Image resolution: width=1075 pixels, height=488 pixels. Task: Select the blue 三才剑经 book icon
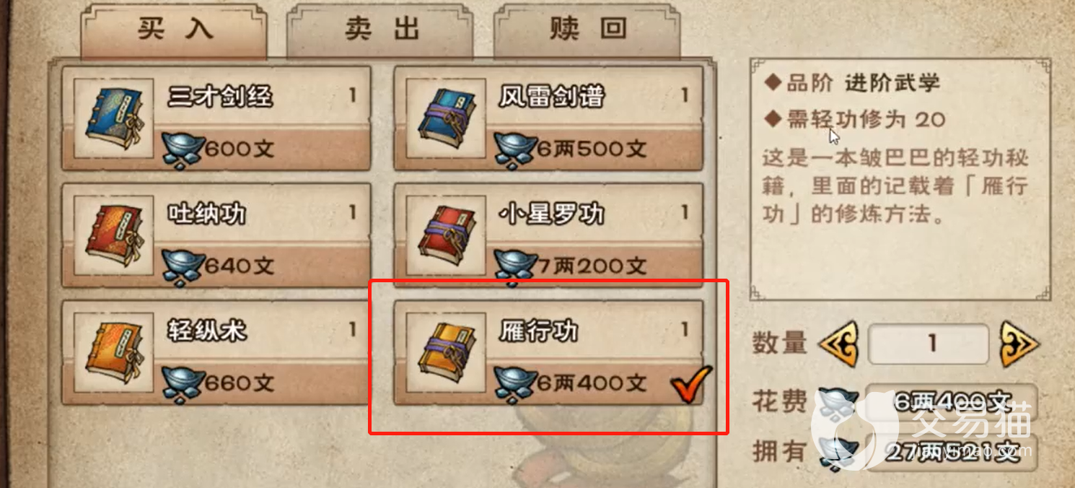click(113, 118)
